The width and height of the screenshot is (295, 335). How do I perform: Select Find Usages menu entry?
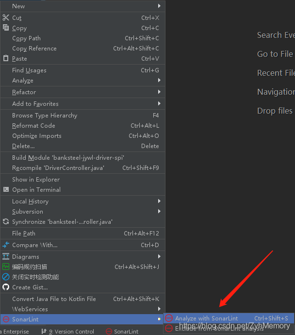click(83, 70)
